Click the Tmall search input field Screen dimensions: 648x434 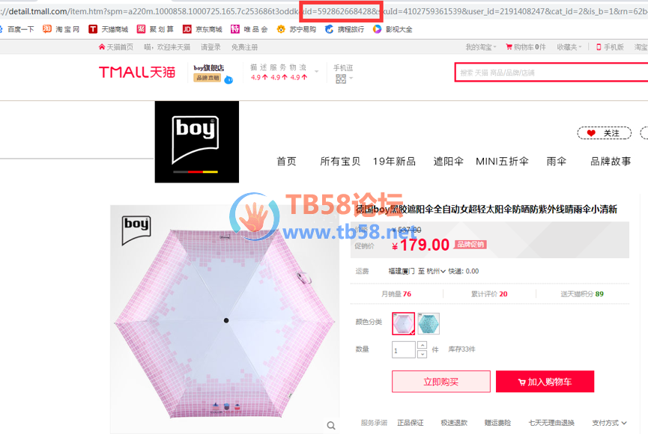point(551,73)
